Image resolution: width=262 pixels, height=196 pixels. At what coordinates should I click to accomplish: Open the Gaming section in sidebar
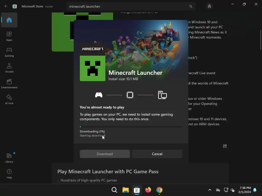tap(9, 52)
